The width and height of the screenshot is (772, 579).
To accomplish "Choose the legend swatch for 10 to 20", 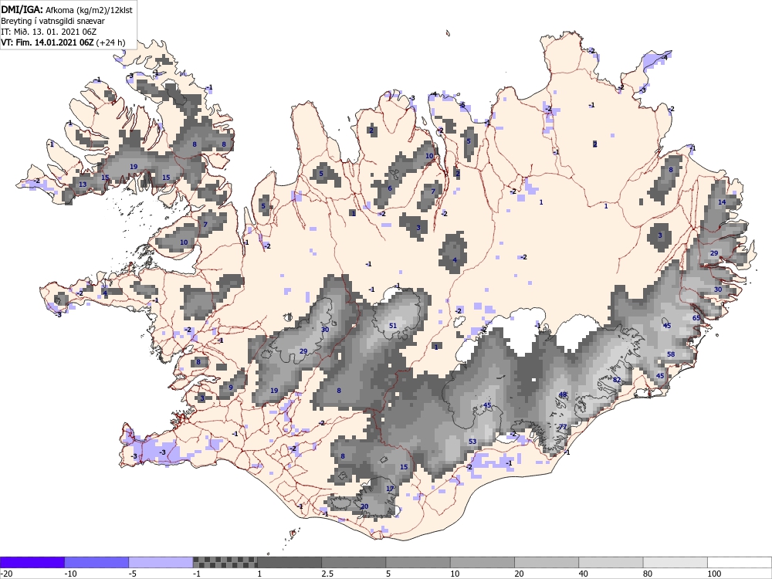I will click(x=482, y=562).
